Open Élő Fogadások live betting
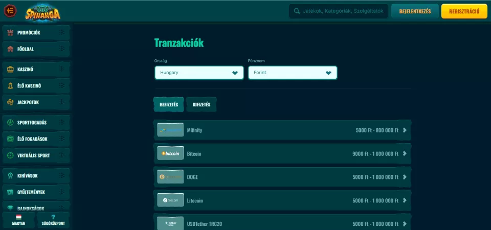 (x=35, y=139)
